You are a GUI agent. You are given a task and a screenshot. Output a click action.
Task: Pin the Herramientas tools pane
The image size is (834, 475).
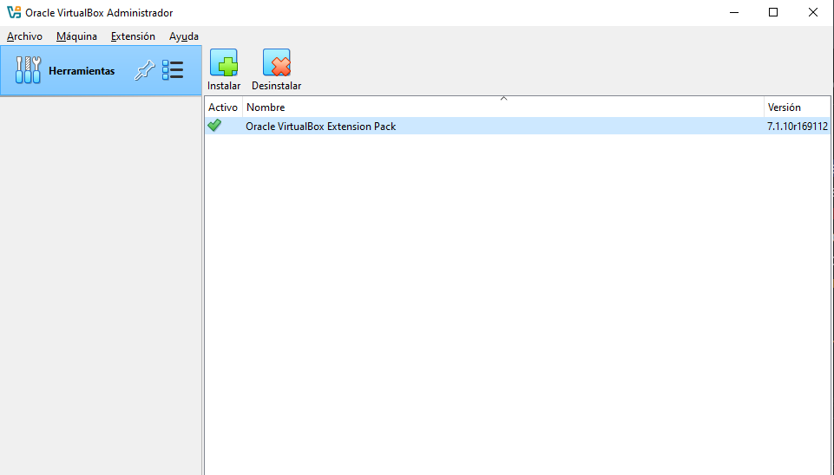144,71
